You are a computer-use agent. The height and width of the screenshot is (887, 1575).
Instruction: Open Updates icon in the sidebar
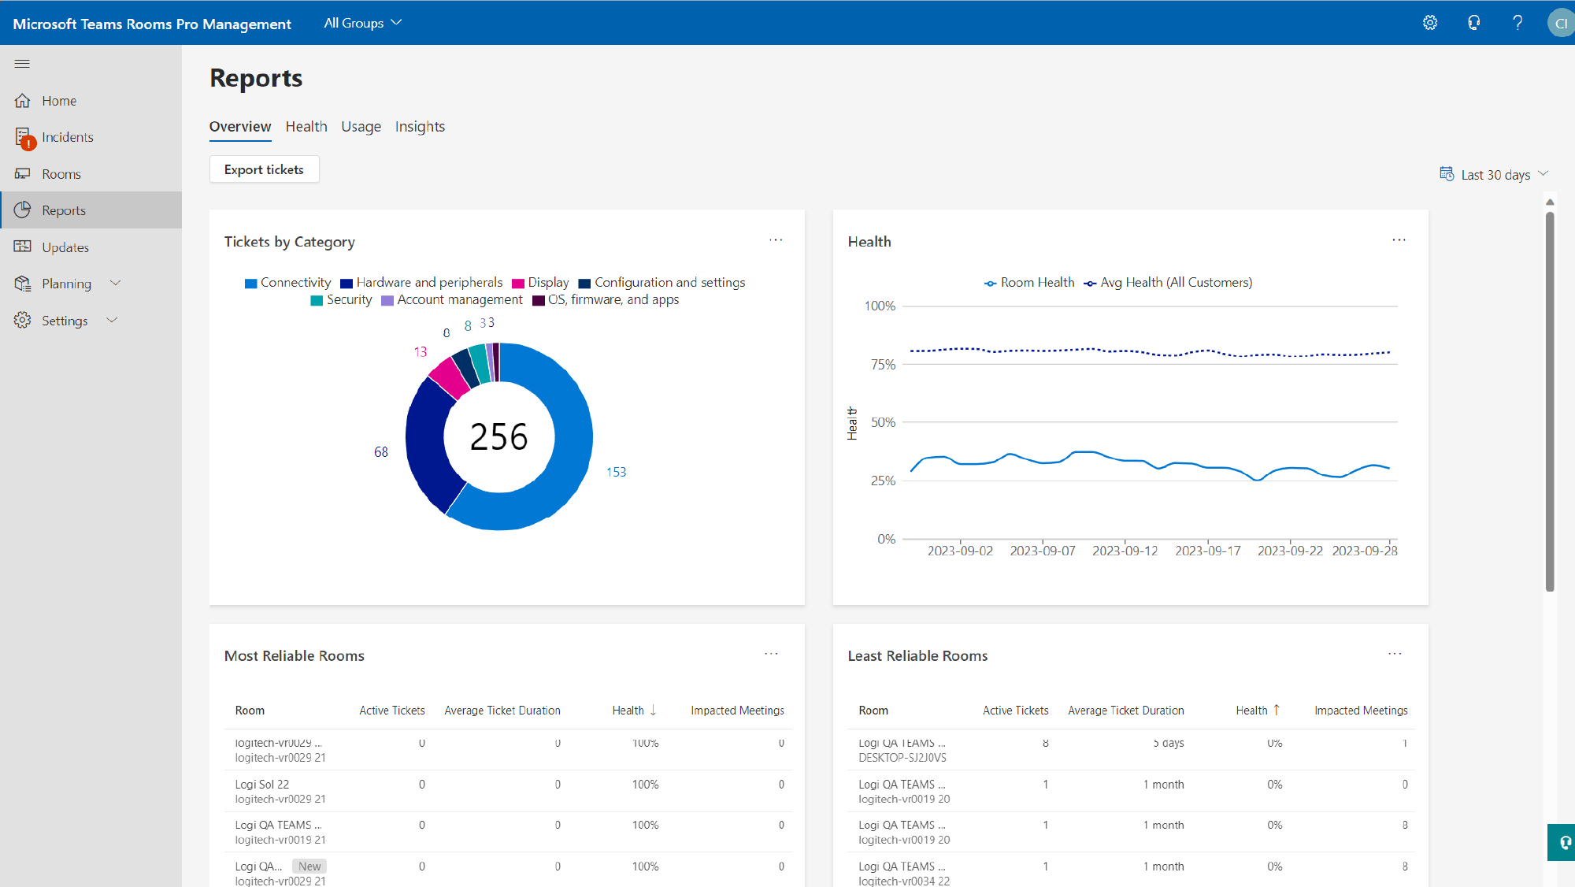click(x=22, y=247)
